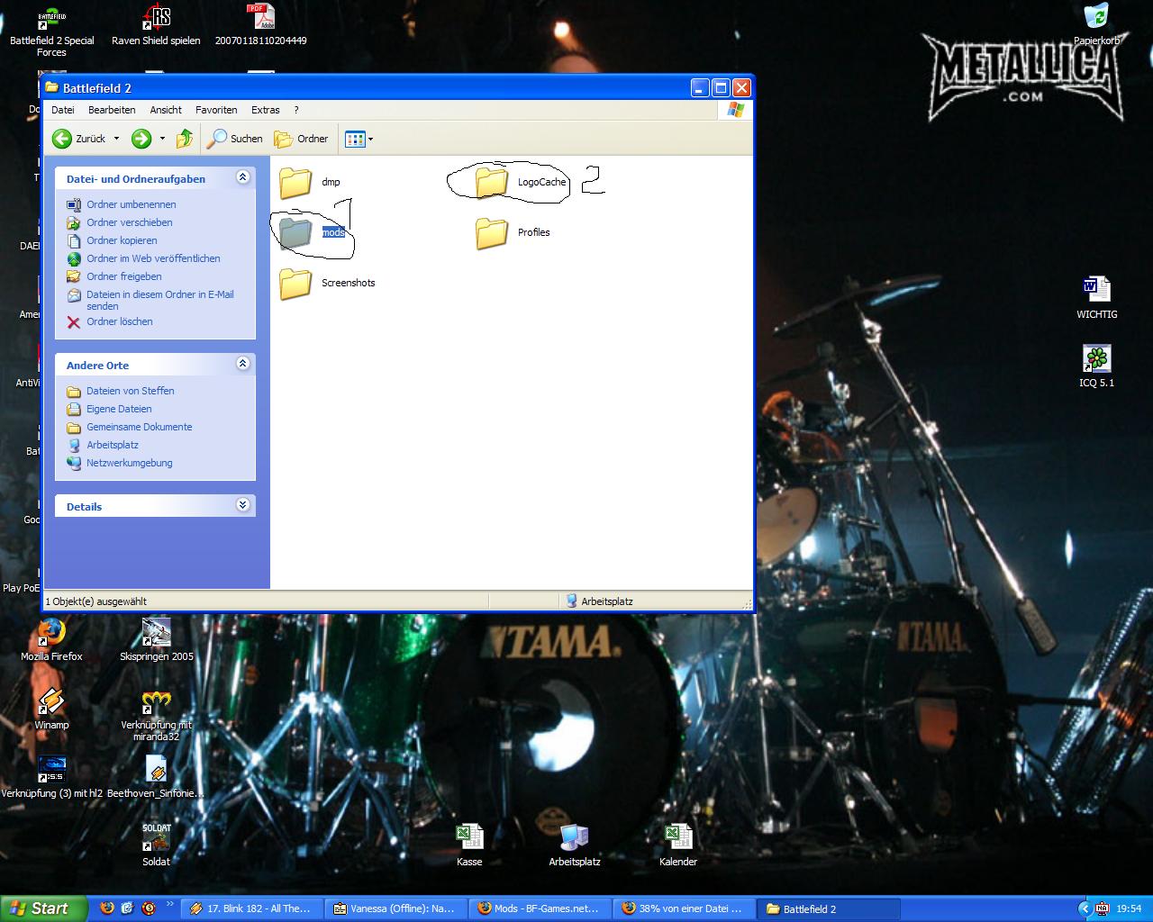Open the Extras menu
Viewport: 1153px width, 922px height.
coord(265,110)
